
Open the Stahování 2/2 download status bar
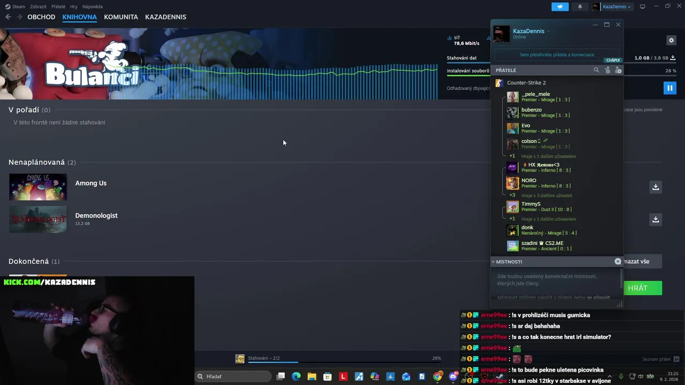click(x=338, y=359)
